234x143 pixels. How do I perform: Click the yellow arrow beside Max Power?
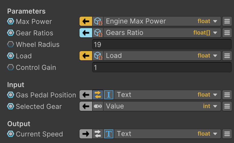click(86, 21)
